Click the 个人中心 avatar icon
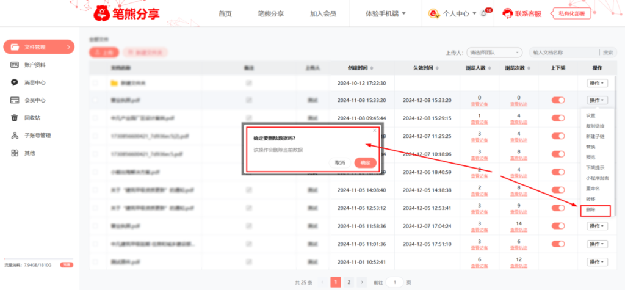This screenshot has height=290, width=625. (x=434, y=13)
